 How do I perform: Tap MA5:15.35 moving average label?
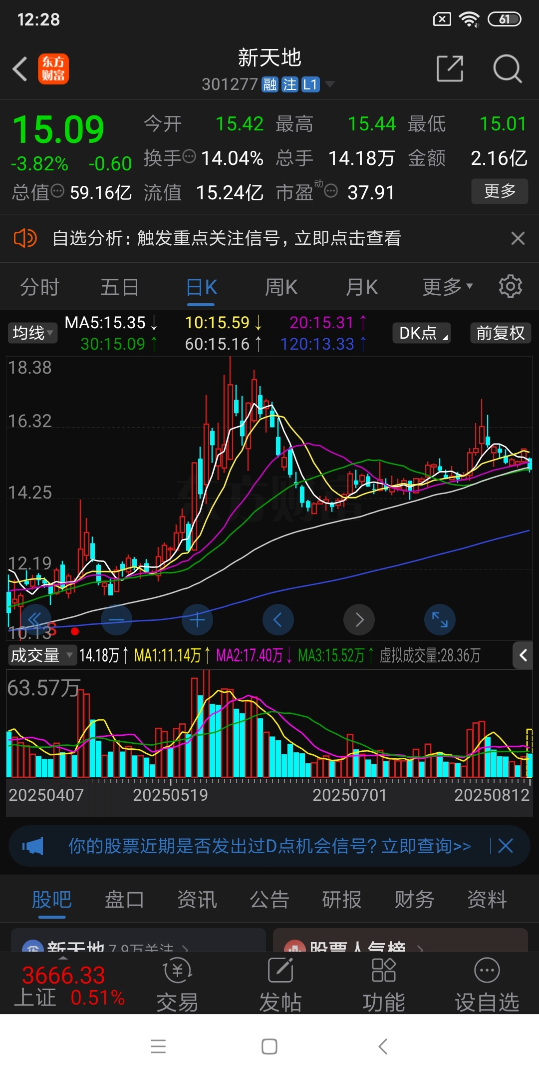pos(111,323)
